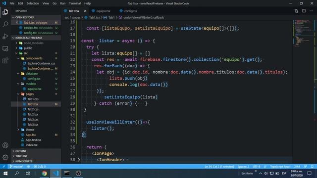Close Tab1.tsx in Open Editors list

[x=17, y=23]
